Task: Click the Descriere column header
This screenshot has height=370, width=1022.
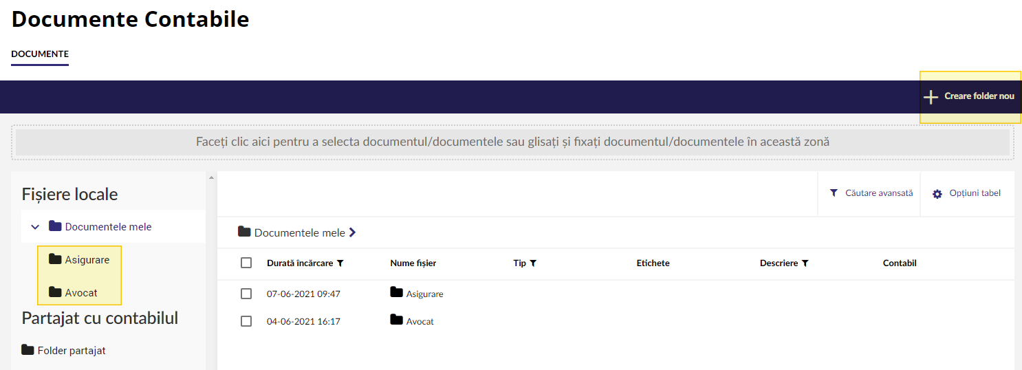Action: tap(779, 263)
